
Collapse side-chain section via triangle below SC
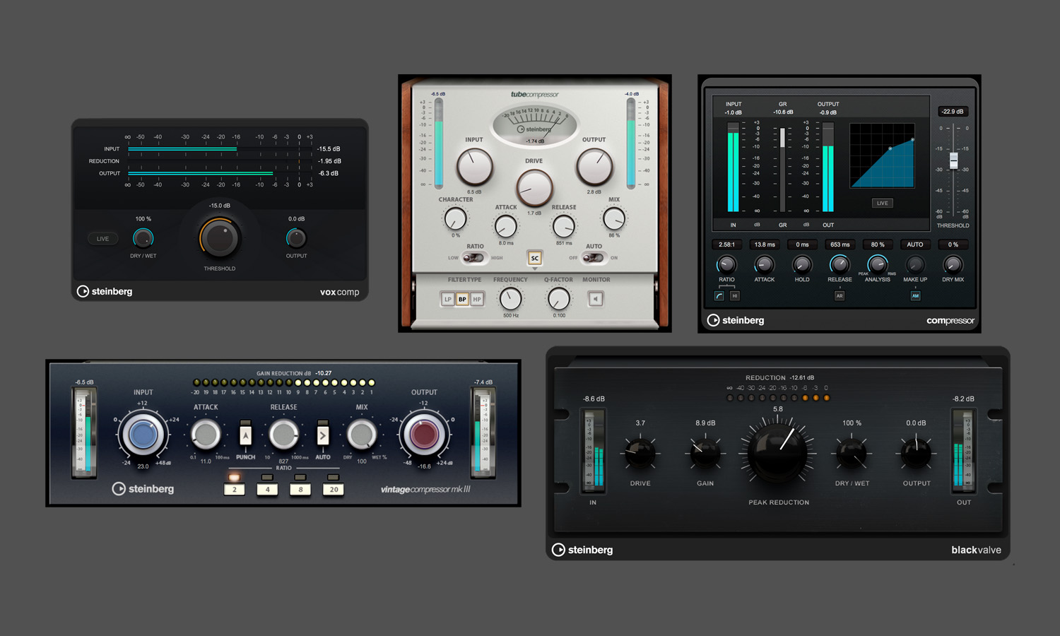pyautogui.click(x=535, y=269)
